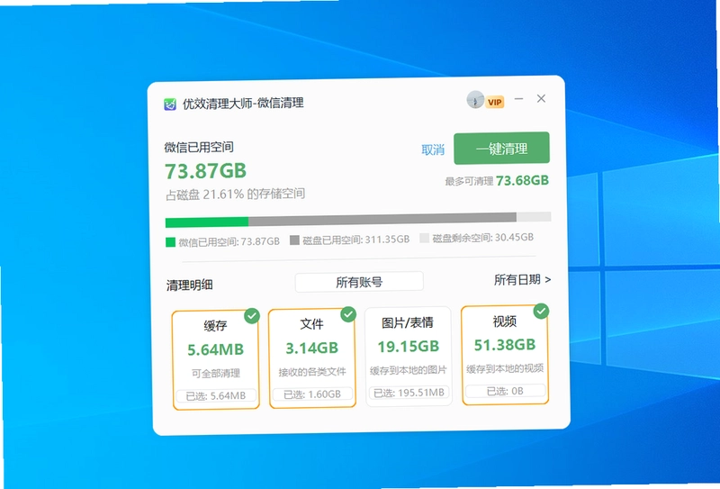Click 取消 to cancel
The width and height of the screenshot is (720, 489).
(x=433, y=149)
